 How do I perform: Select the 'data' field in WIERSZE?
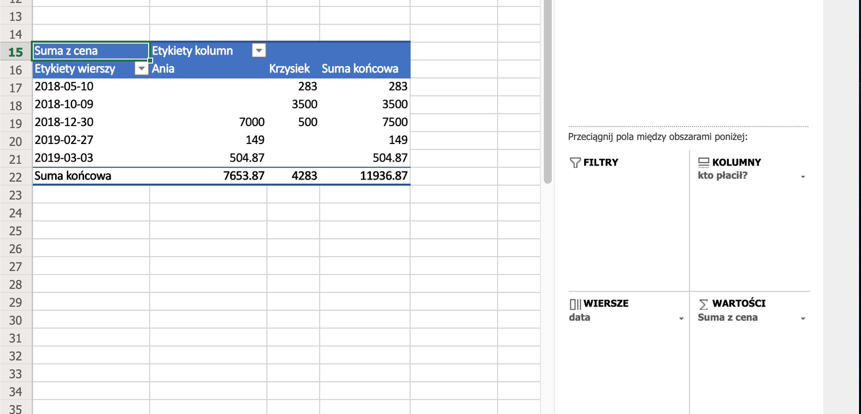tap(579, 317)
